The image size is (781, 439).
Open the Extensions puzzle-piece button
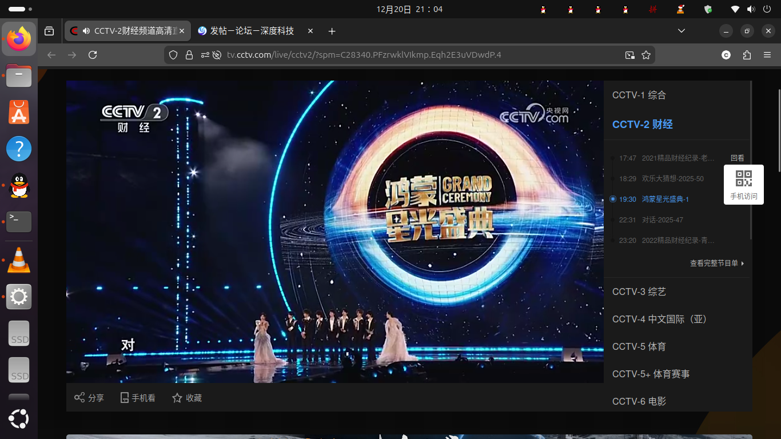click(x=747, y=55)
